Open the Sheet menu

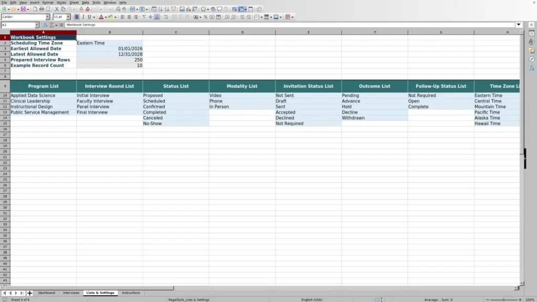tap(74, 3)
